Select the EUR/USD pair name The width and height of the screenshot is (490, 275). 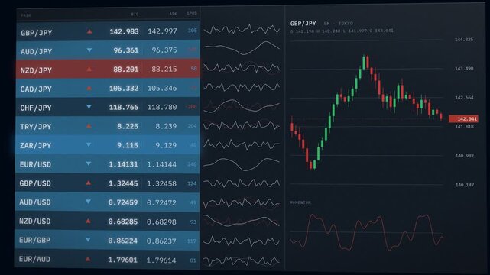35,164
